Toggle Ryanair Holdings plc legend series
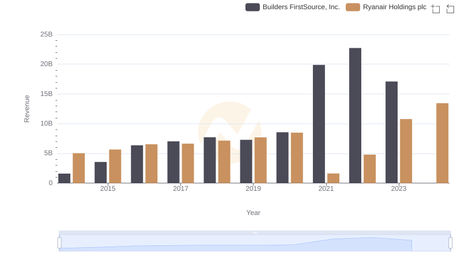Image resolution: width=461 pixels, height=265 pixels. (386, 7)
